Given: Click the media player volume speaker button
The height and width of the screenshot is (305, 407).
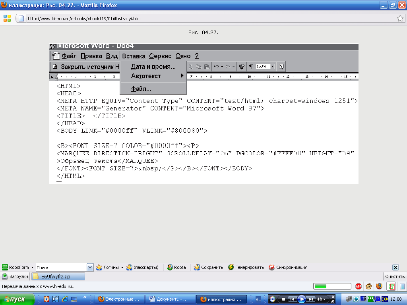Looking at the screenshot, I should 320,299.
